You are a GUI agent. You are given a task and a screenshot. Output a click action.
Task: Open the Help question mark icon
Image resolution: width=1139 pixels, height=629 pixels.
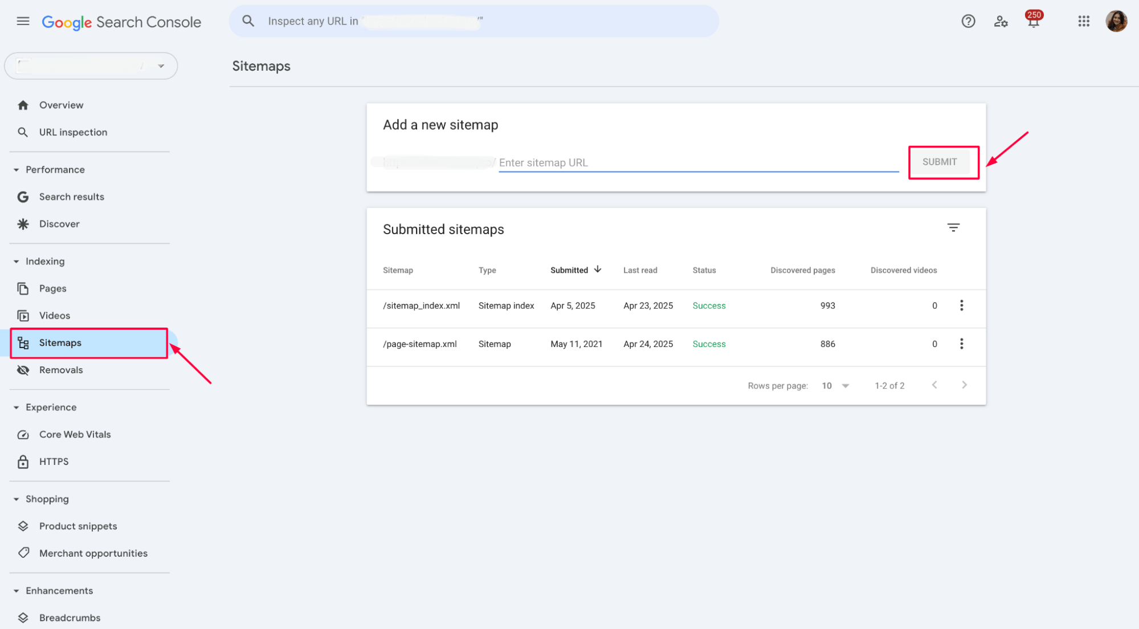[x=968, y=22]
